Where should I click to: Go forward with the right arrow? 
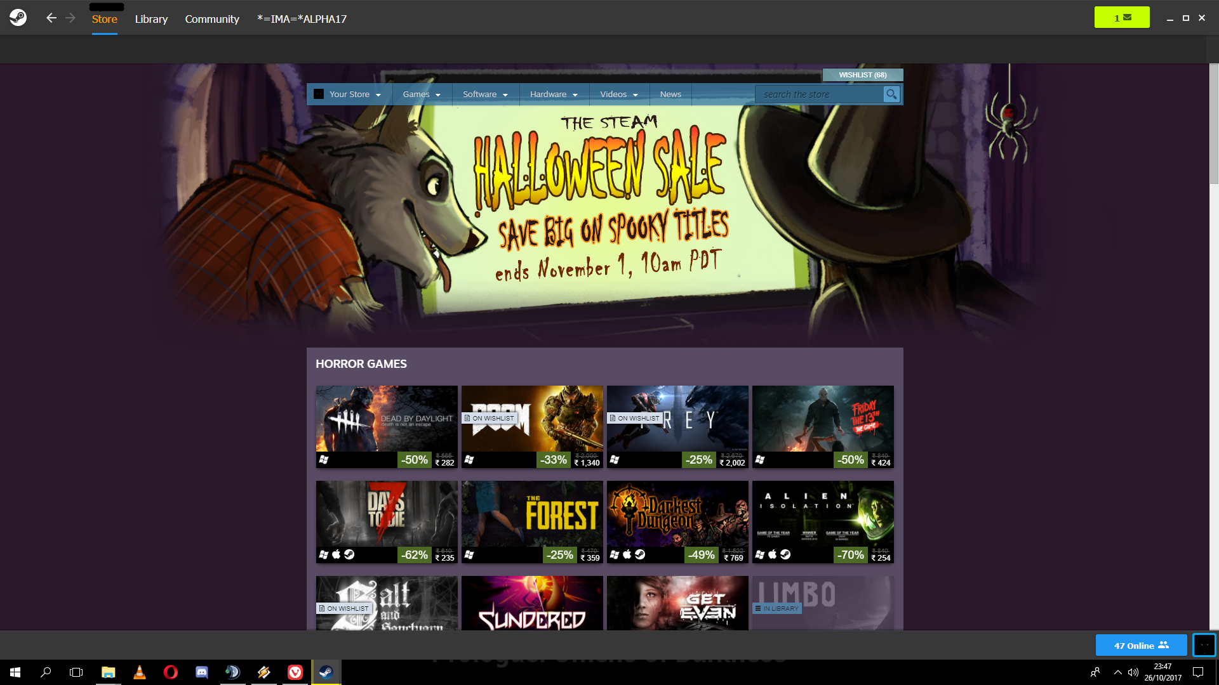(70, 18)
